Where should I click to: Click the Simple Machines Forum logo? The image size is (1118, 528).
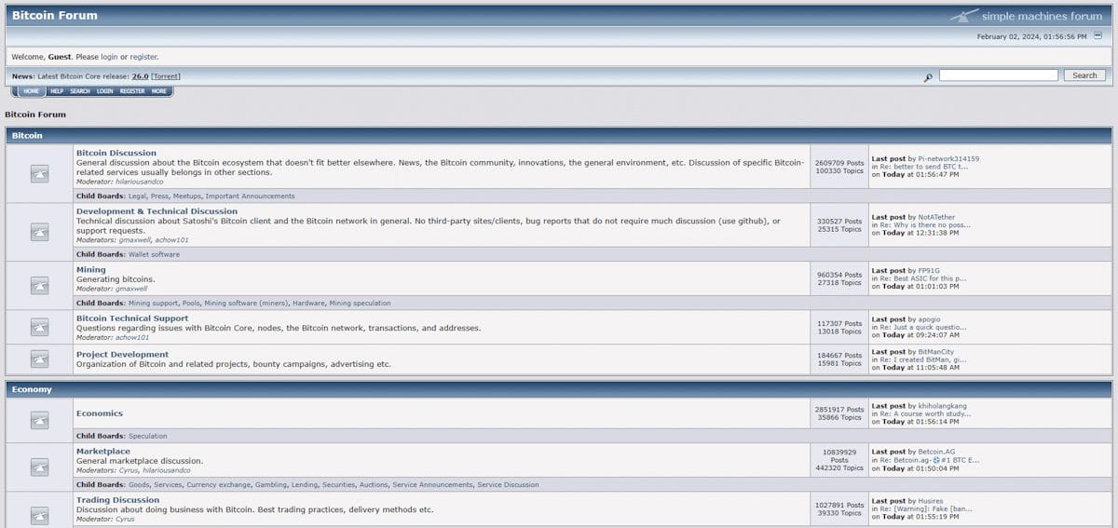click(1026, 16)
